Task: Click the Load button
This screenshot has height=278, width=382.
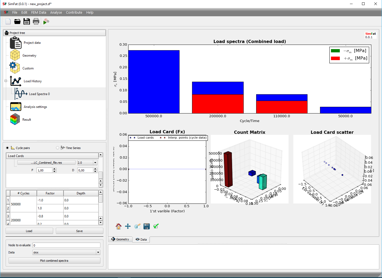Action: click(x=29, y=231)
